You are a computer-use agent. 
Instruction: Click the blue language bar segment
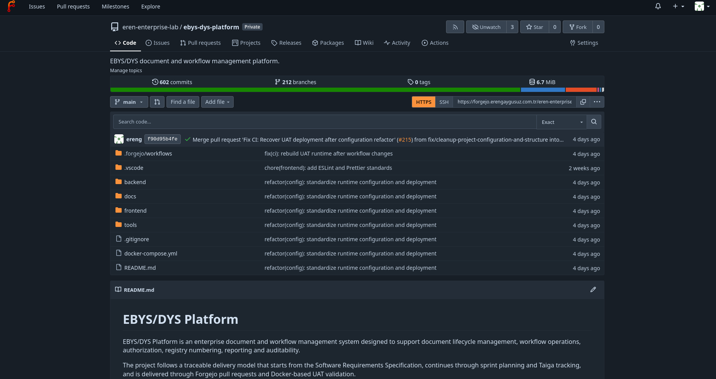tap(543, 90)
